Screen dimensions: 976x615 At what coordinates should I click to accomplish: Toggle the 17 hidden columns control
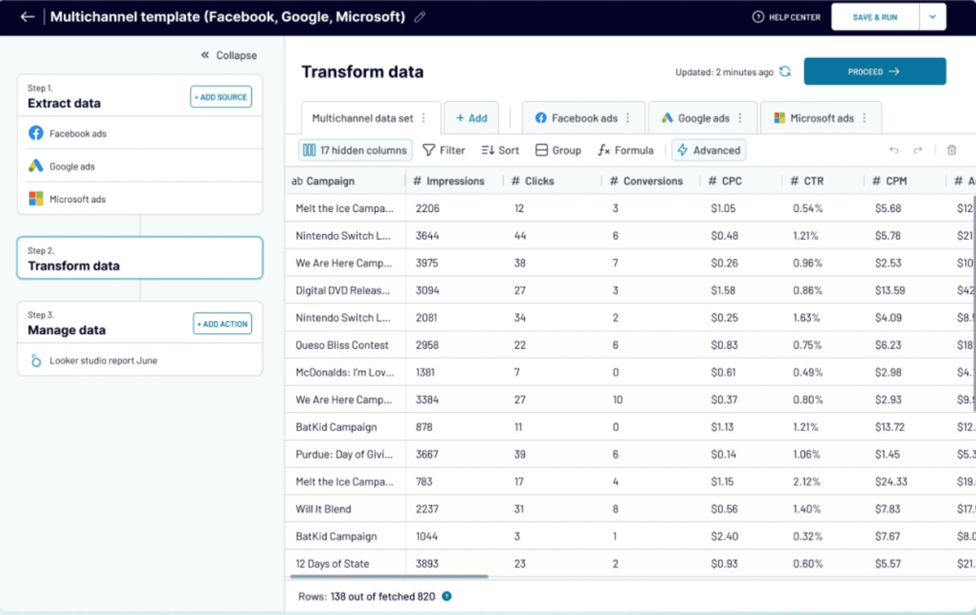point(355,150)
